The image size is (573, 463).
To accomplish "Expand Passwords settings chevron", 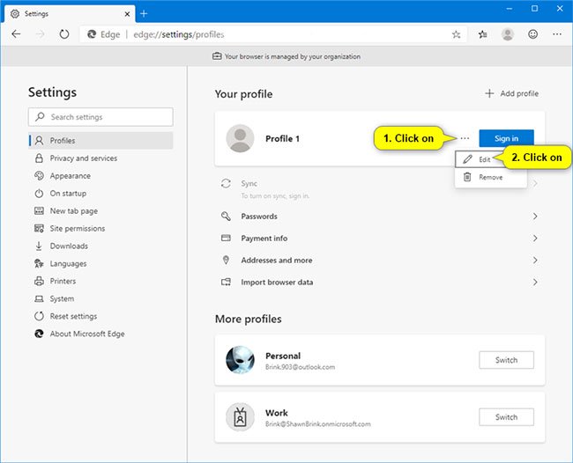I will tap(535, 217).
